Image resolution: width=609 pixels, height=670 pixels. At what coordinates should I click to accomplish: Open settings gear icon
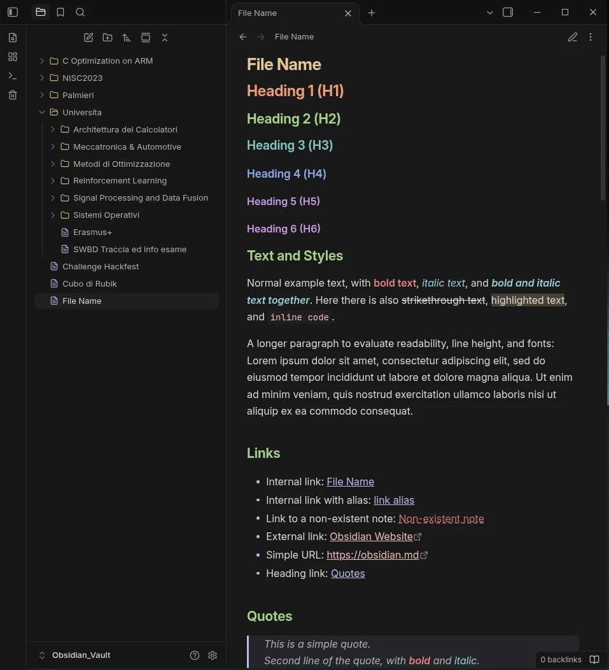click(213, 655)
